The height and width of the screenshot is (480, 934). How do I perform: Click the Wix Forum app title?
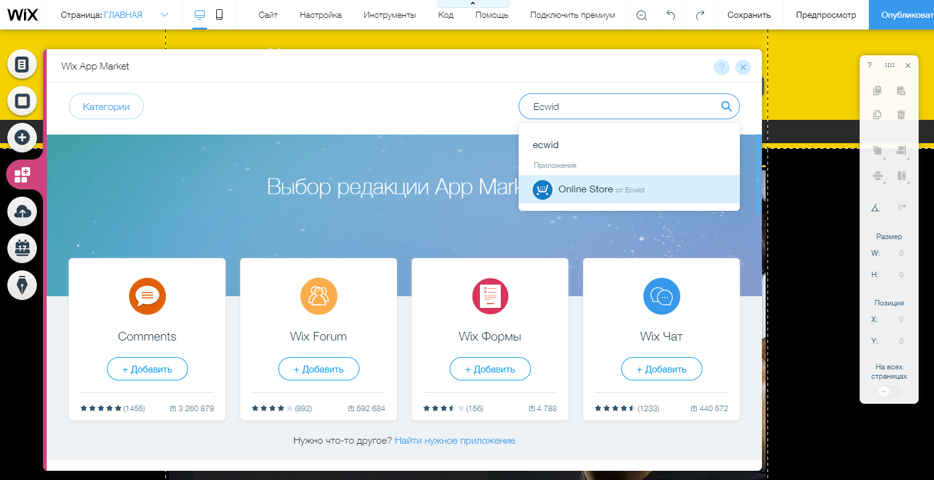click(x=319, y=336)
